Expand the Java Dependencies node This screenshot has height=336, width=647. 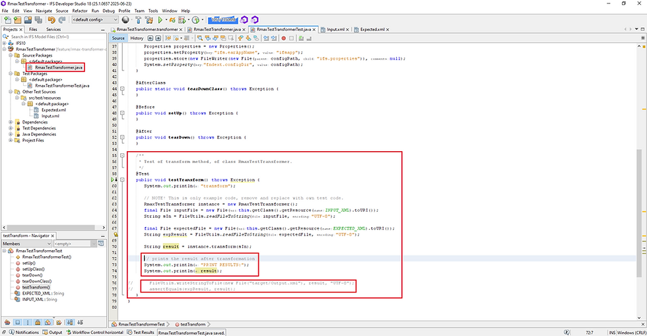click(11, 134)
